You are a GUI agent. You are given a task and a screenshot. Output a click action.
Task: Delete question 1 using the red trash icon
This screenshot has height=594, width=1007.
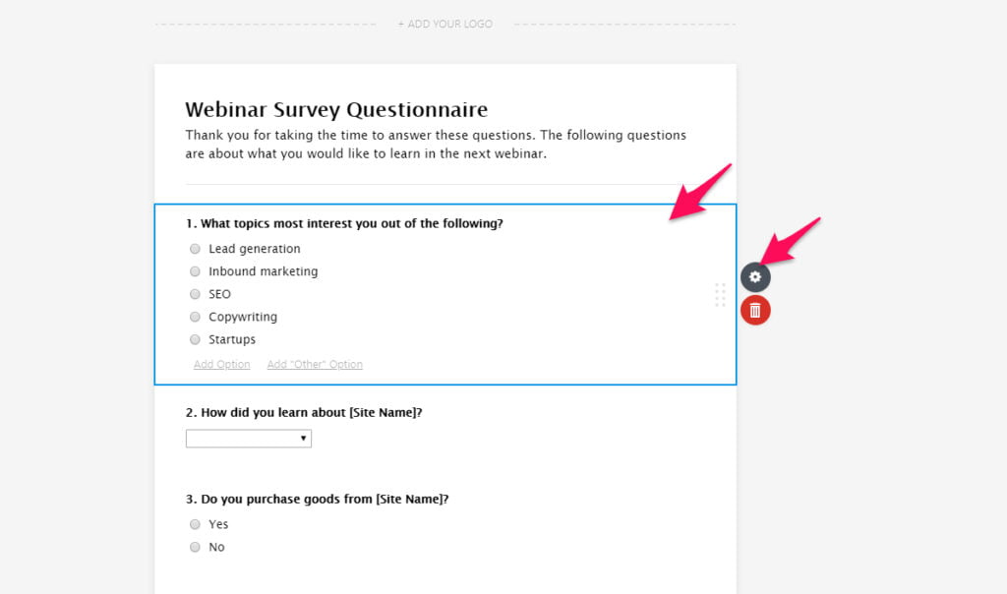754,310
